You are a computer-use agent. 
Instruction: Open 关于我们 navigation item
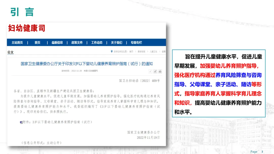coord(116,43)
